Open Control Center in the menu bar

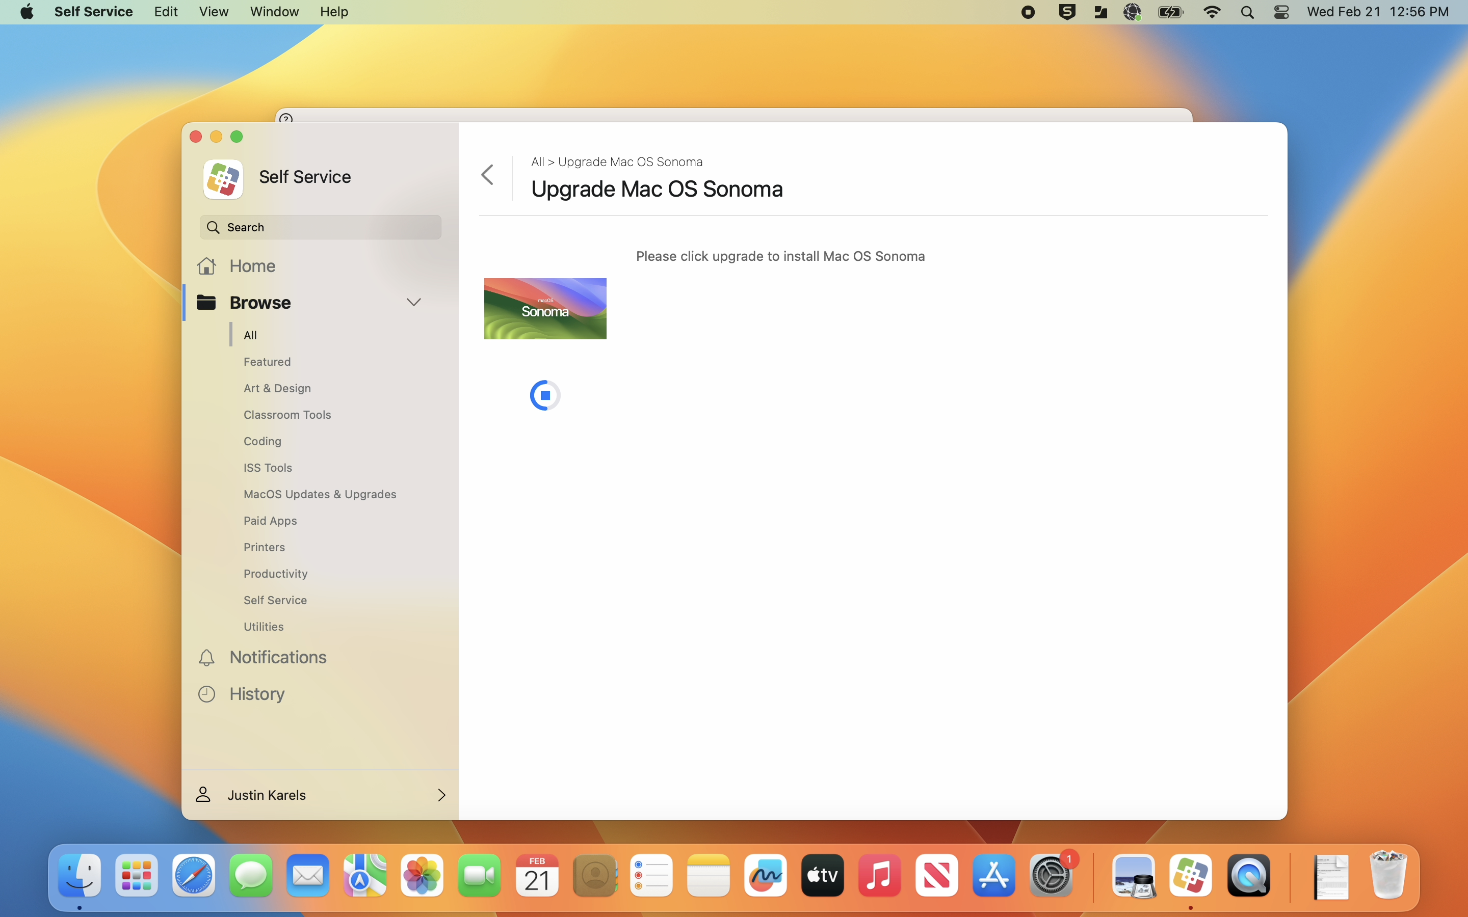pos(1281,12)
